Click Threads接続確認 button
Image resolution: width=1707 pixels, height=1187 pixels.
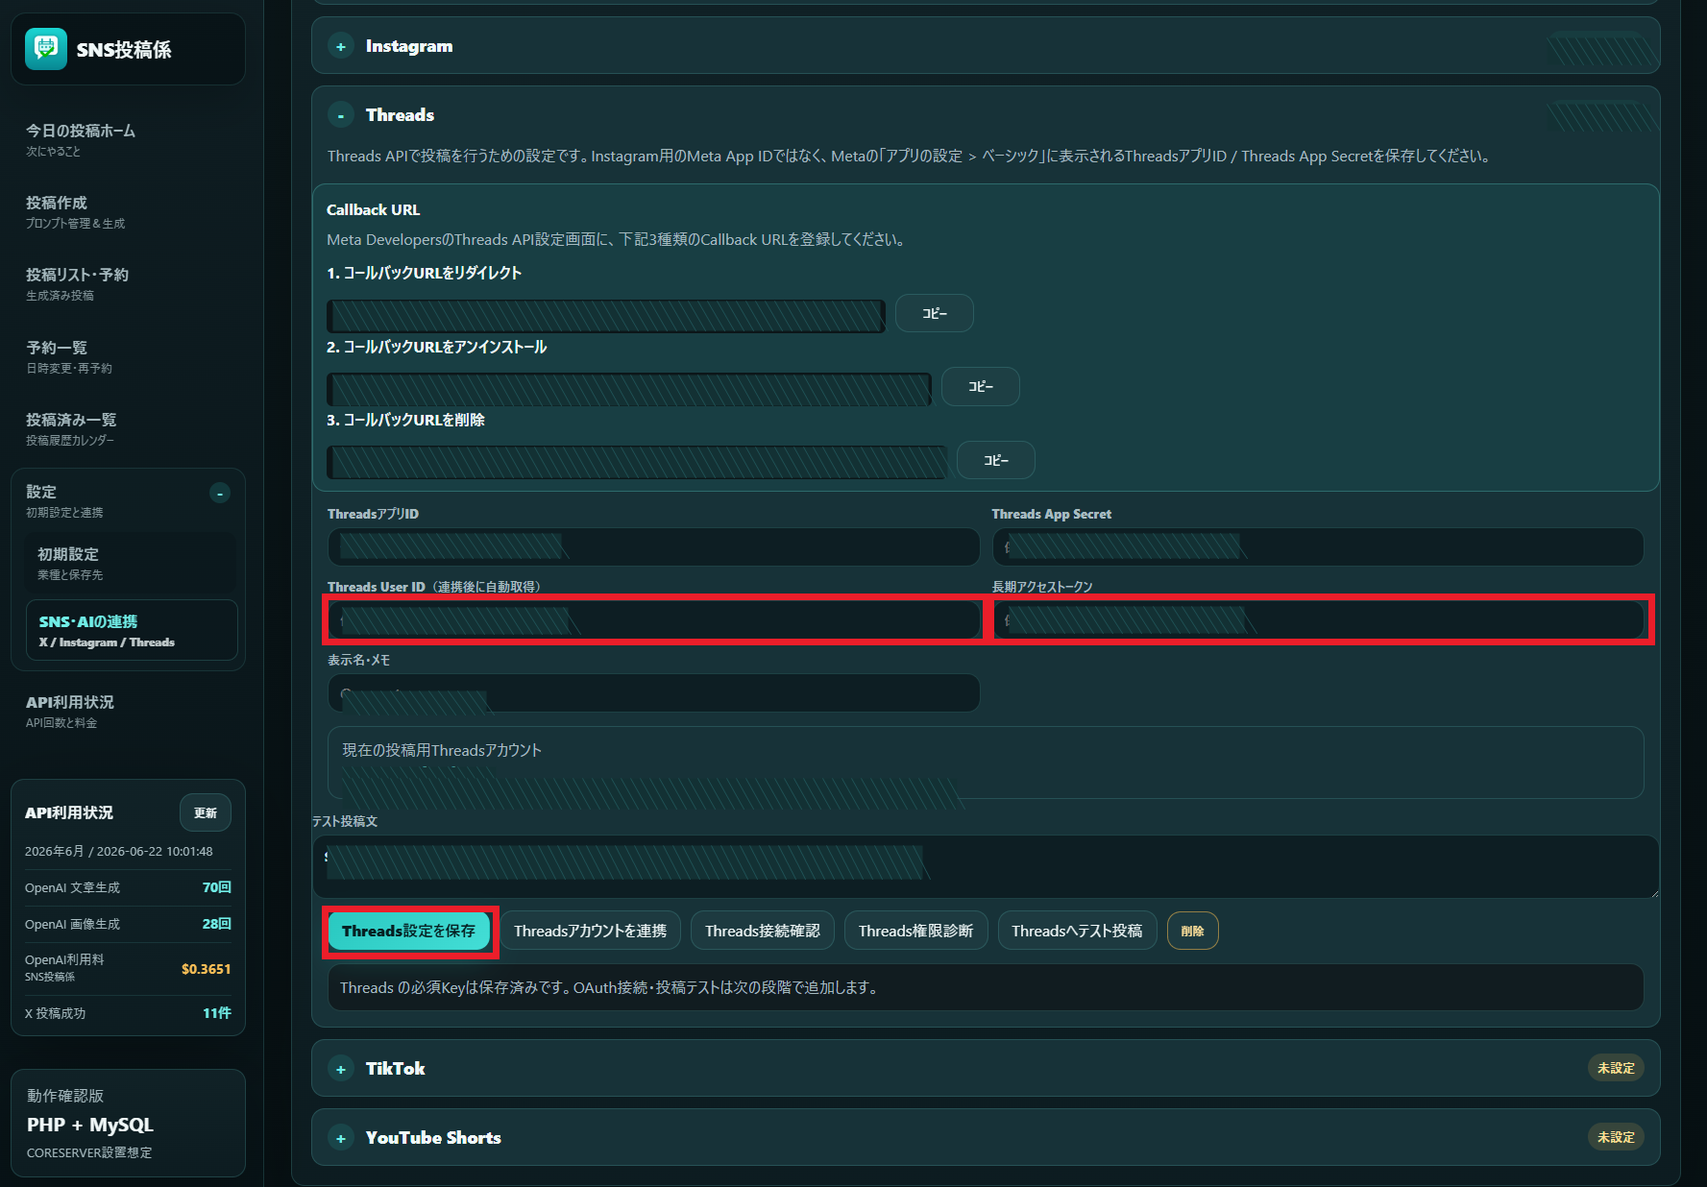(763, 931)
